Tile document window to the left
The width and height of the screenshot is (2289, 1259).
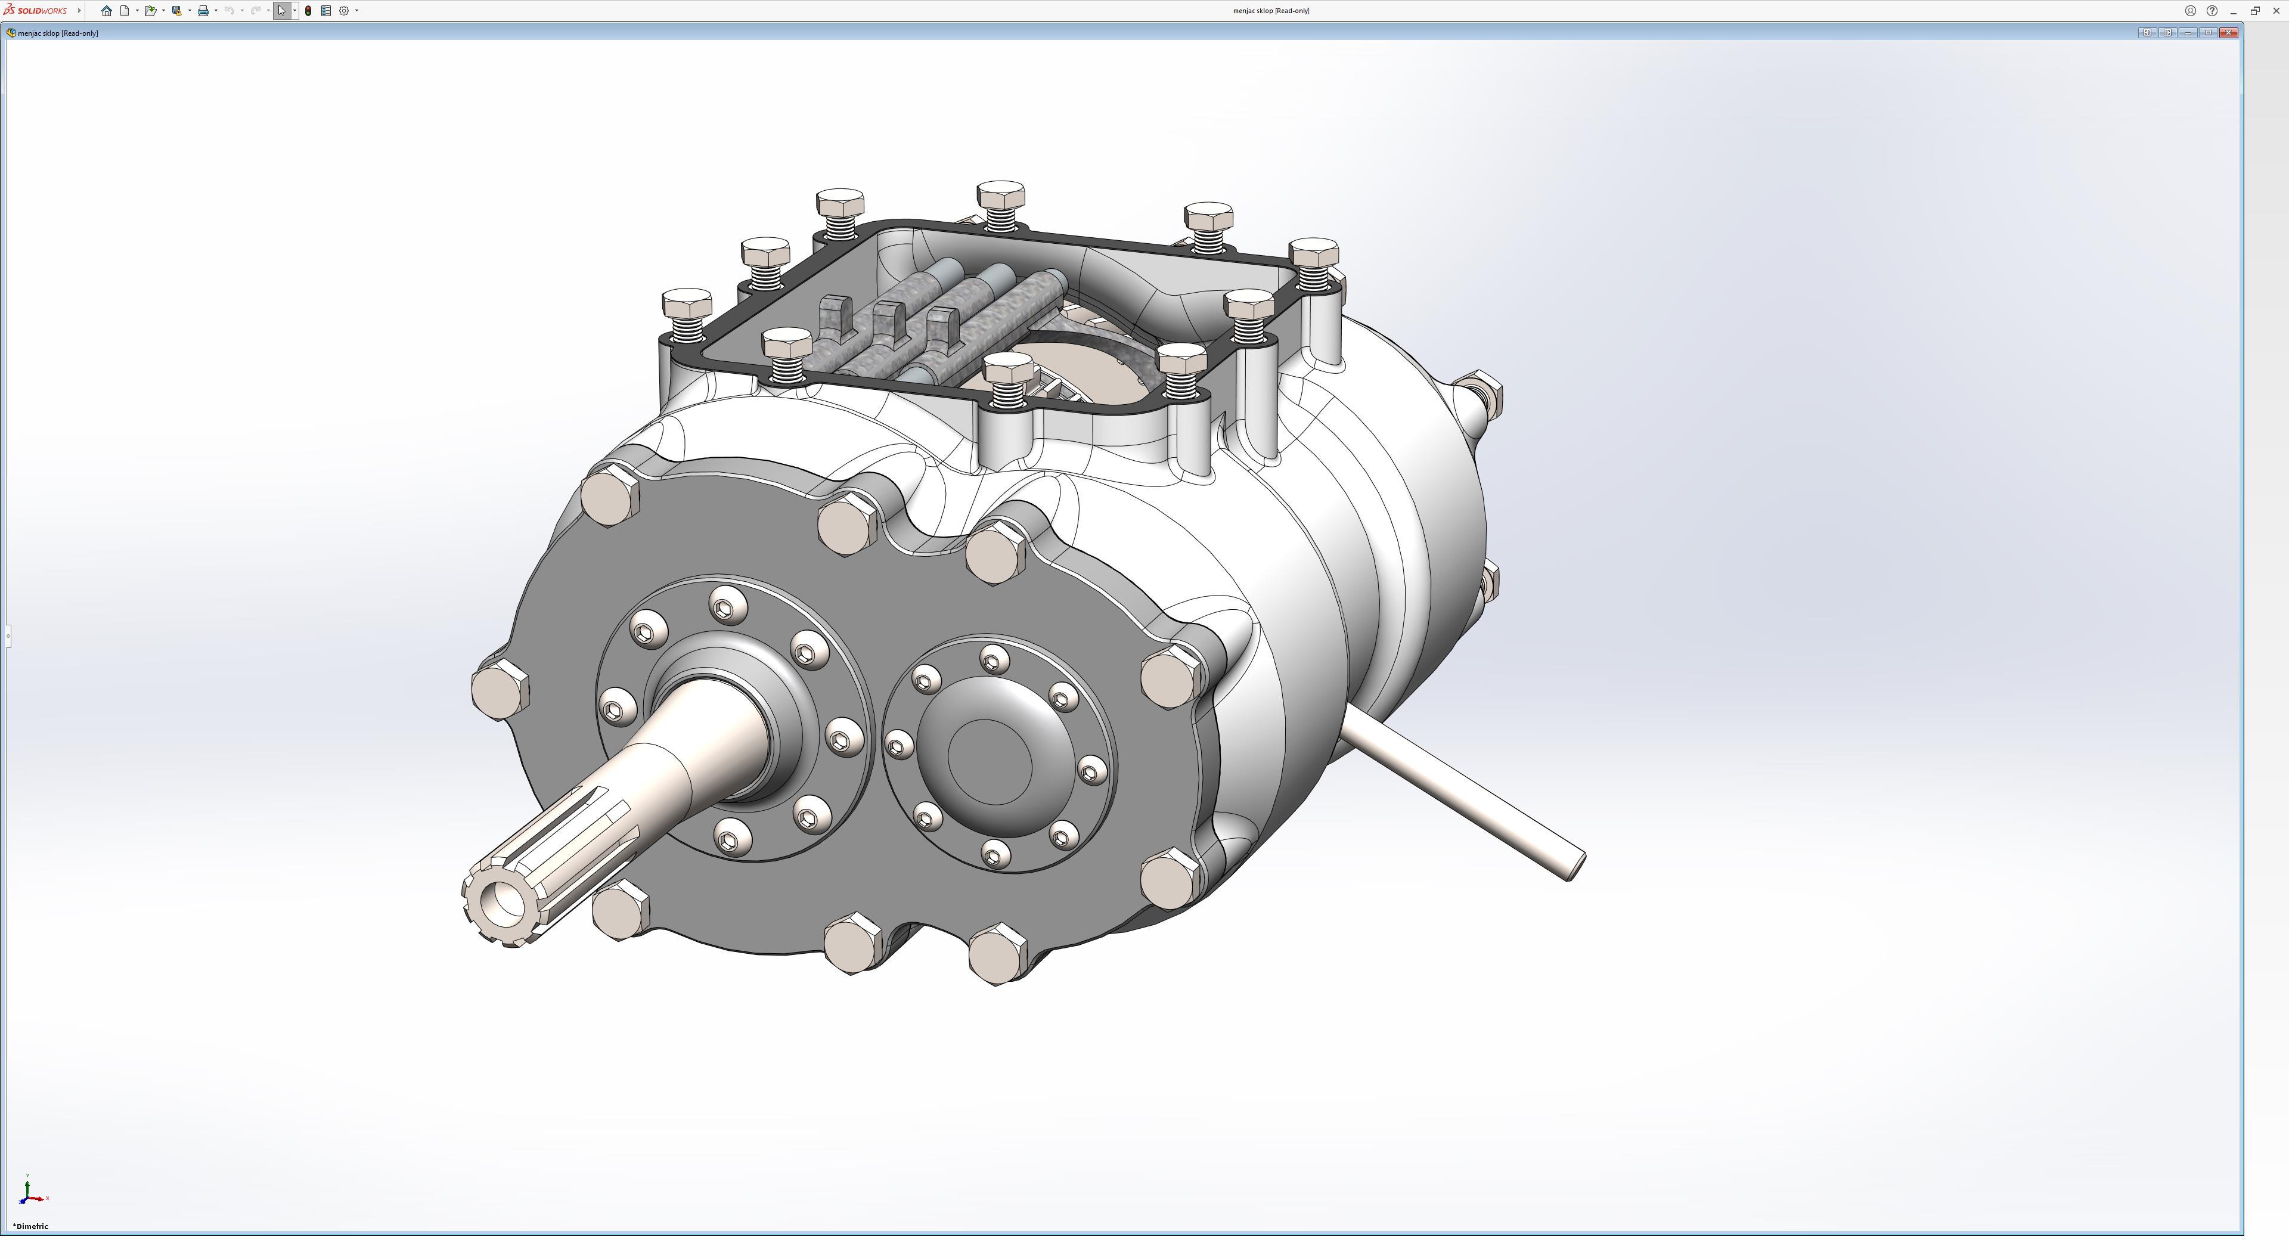pyautogui.click(x=2147, y=33)
